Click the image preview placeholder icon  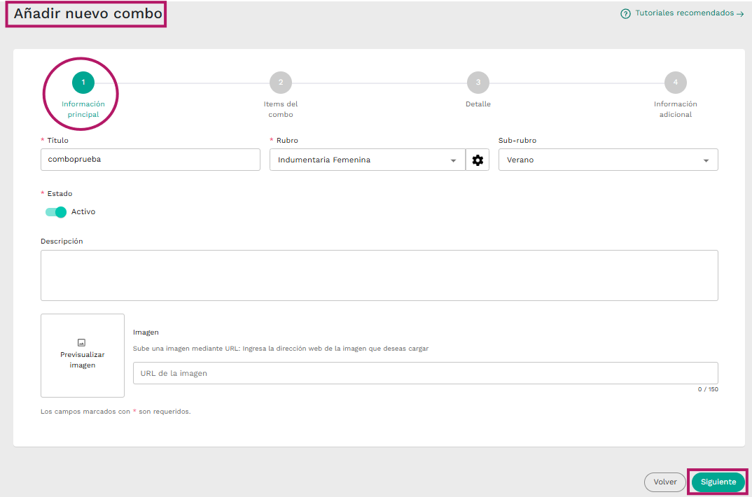click(81, 342)
